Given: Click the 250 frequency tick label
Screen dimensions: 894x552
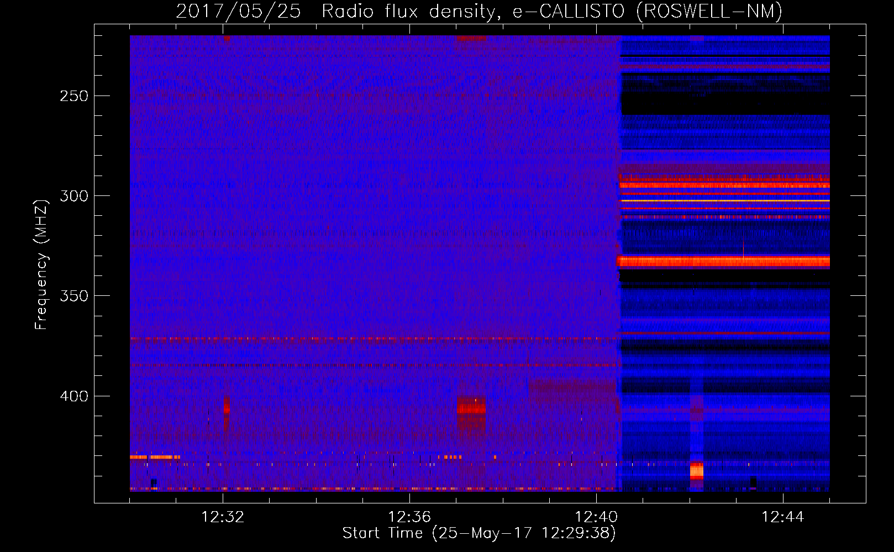Looking at the screenshot, I should pyautogui.click(x=74, y=96).
